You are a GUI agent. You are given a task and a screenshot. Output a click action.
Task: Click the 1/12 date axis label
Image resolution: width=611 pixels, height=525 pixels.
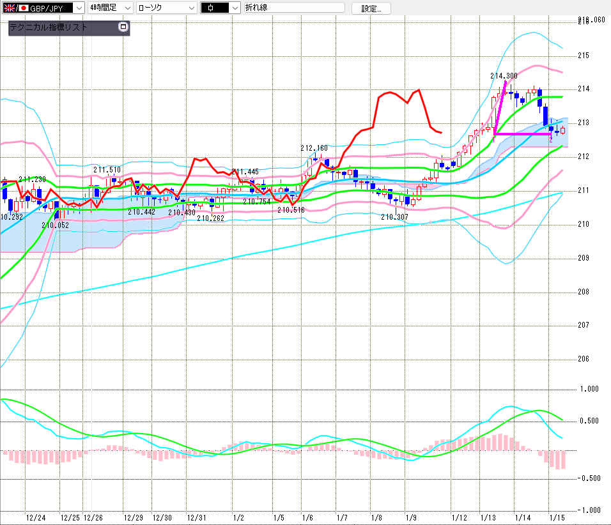pos(458,517)
